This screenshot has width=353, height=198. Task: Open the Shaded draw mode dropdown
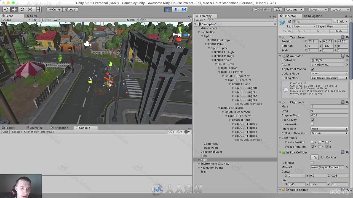(x=16, y=20)
